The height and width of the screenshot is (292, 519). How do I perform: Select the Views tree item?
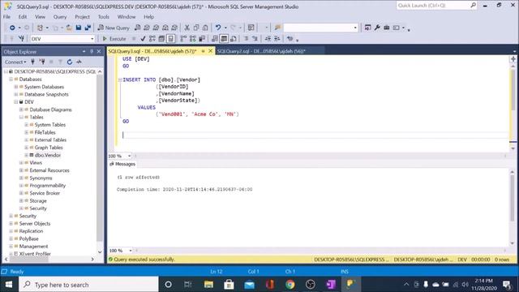pyautogui.click(x=36, y=162)
